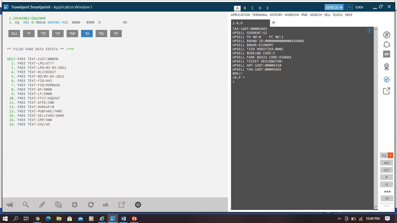
Task: Click the QCT button
Action: [x=386, y=170]
